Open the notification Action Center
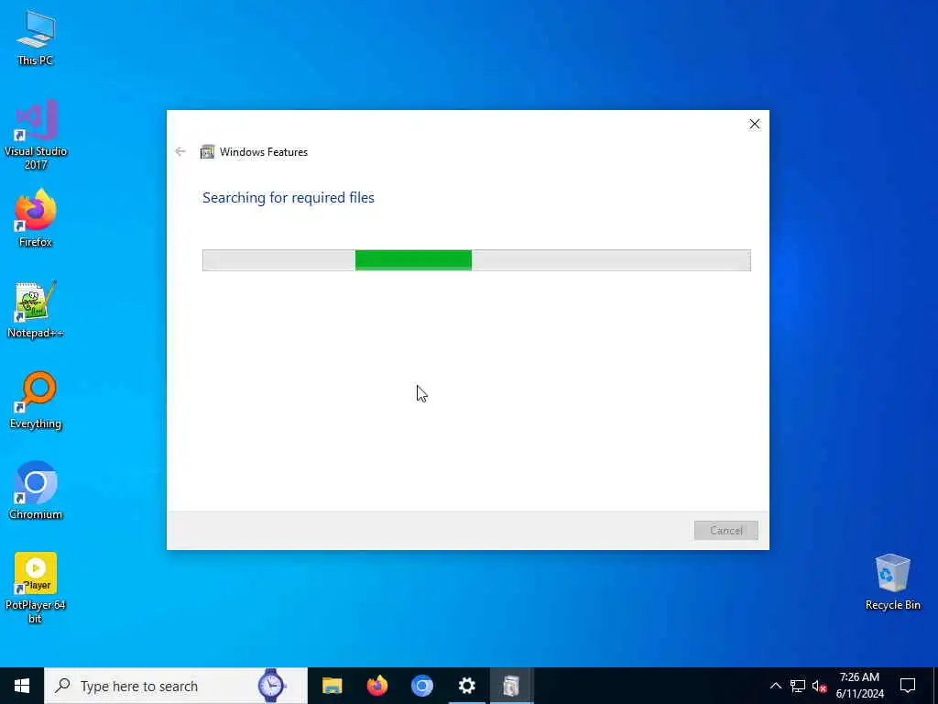 pos(908,686)
